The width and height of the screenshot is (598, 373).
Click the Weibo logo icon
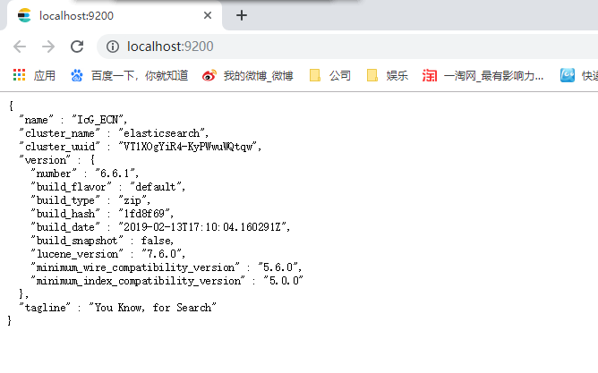[x=209, y=75]
